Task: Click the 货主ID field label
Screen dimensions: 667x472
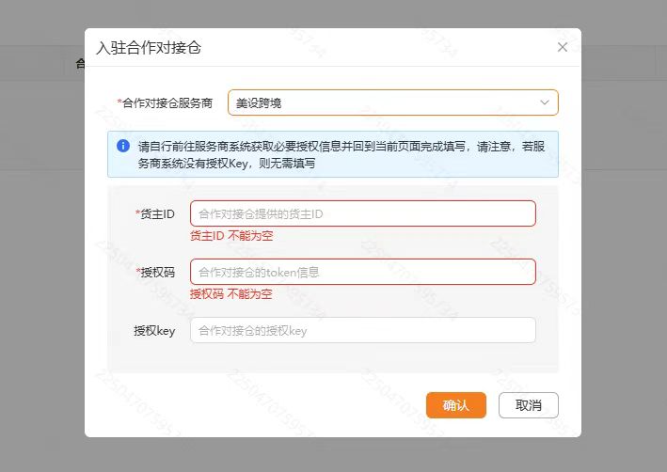Action: point(155,213)
